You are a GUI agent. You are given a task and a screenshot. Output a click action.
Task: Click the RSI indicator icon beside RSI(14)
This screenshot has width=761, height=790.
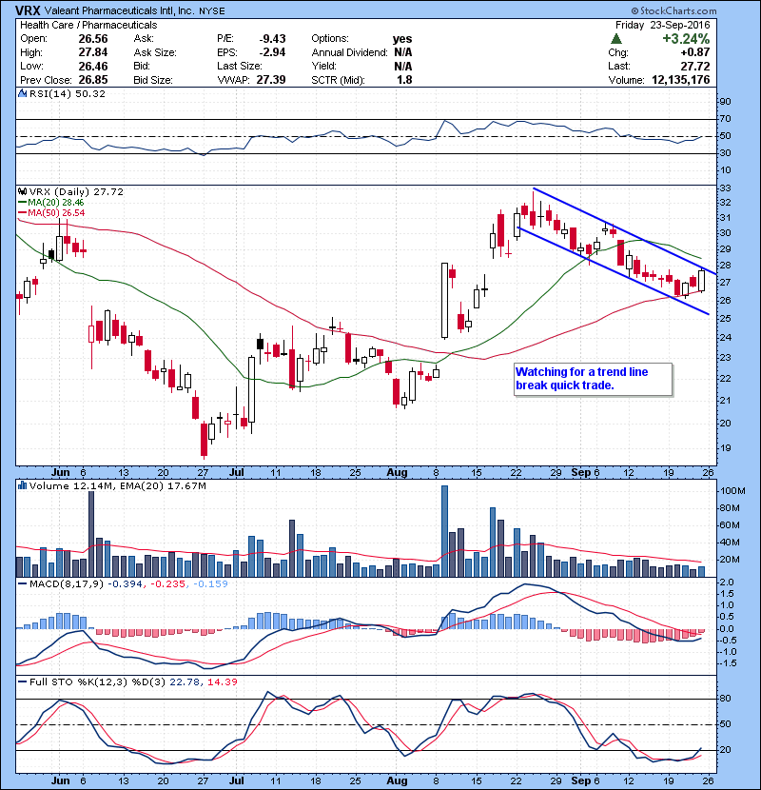(x=22, y=93)
